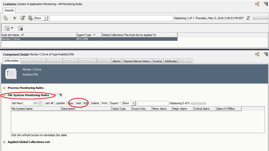
Task: Click the X delete icon in Results toolbar
Action: click(x=15, y=18)
